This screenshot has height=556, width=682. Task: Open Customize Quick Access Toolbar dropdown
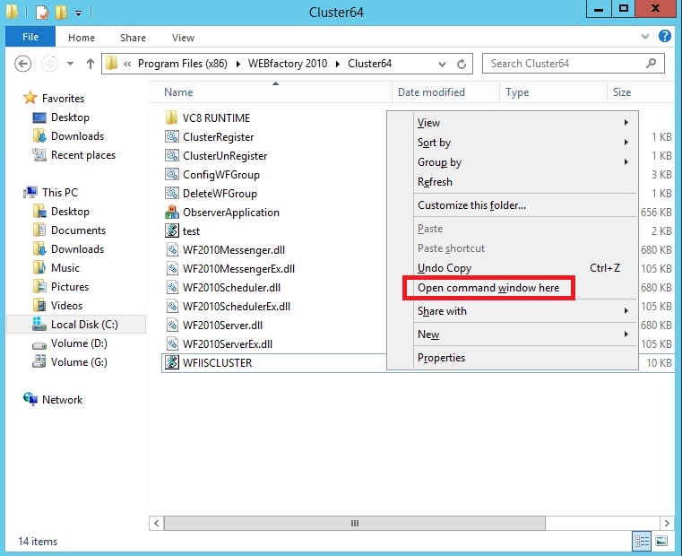78,13
